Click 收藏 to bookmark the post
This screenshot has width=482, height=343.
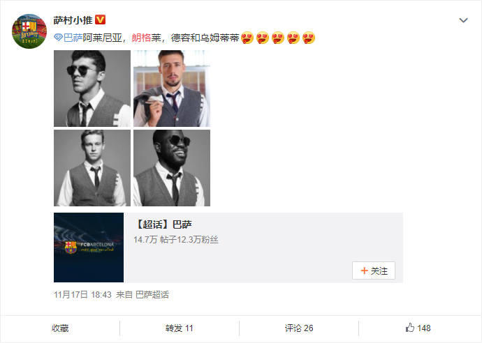point(60,328)
